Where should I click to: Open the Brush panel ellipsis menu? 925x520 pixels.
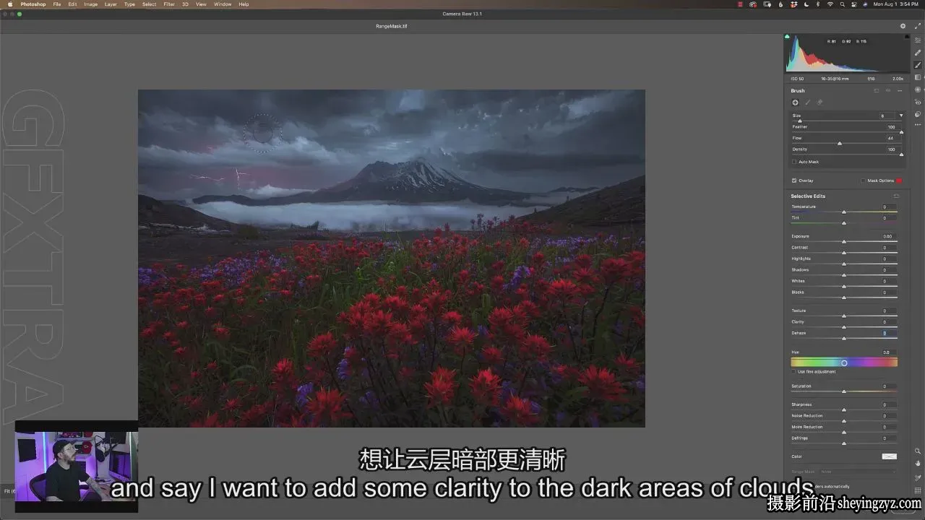[900, 91]
